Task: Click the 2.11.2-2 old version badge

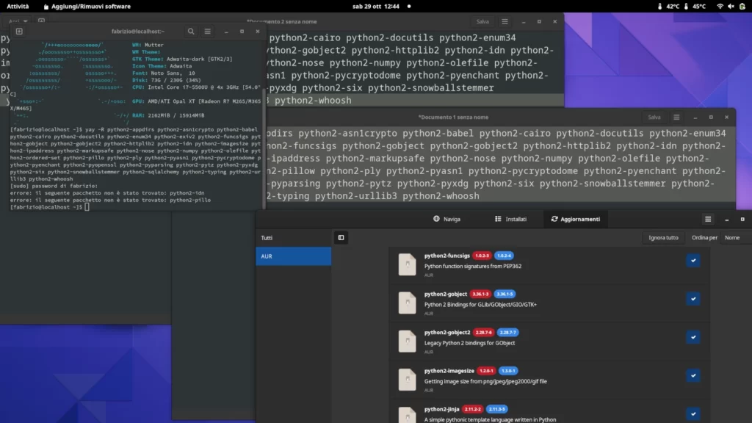Action: [472, 409]
